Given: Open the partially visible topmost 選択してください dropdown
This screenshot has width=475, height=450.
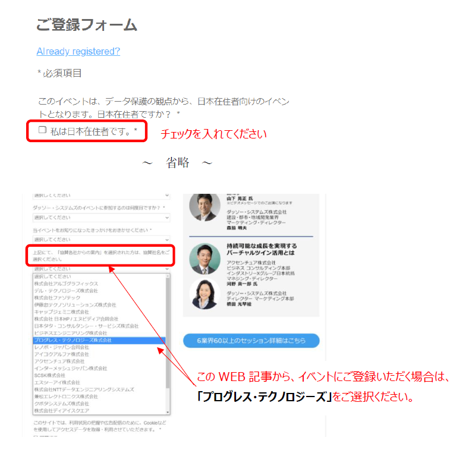Looking at the screenshot, I should pyautogui.click(x=101, y=196).
